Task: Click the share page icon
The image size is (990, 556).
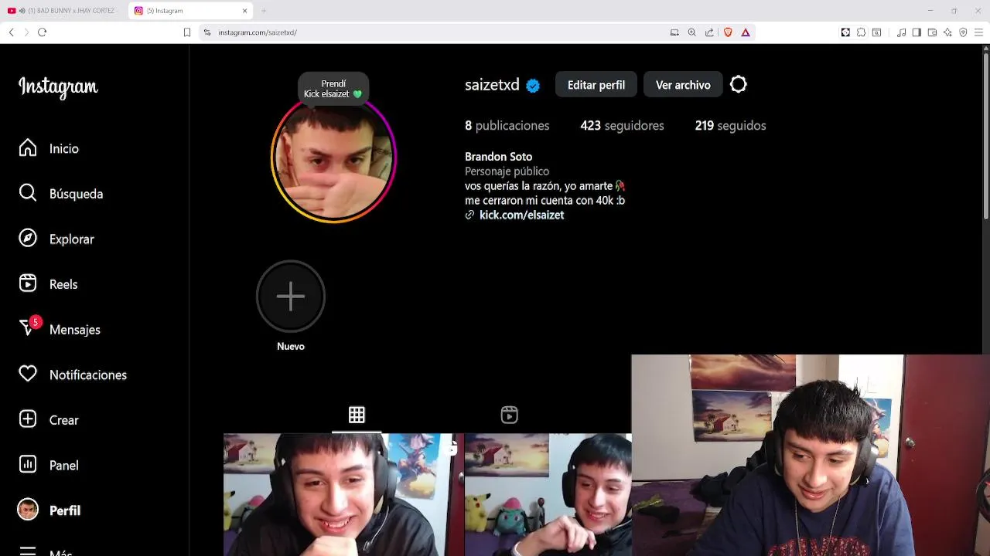Action: tap(709, 32)
